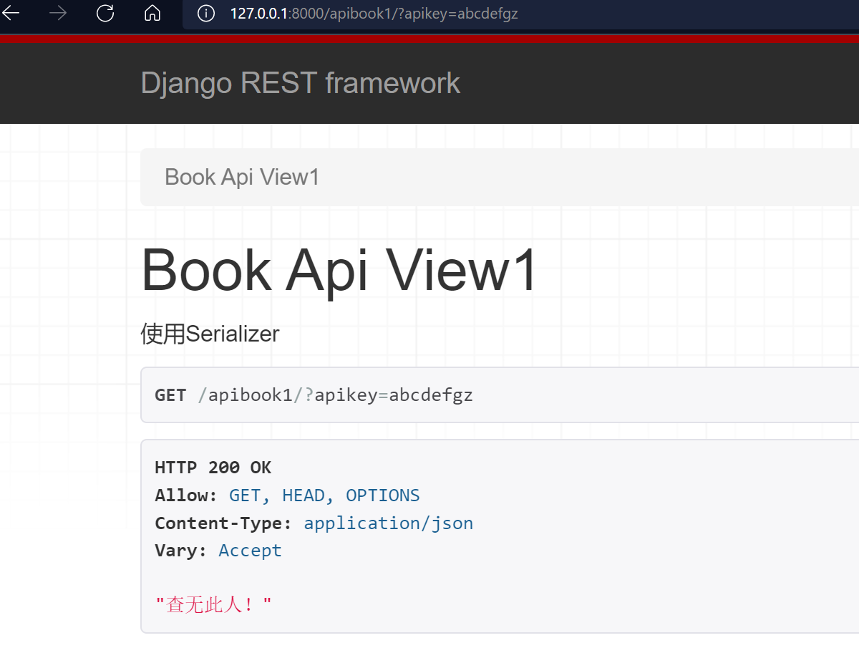Screen dimensions: 859x653
Task: Focus the address bar URL text
Action: point(372,14)
